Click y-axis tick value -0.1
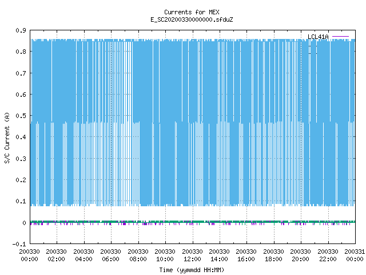Screen dimensions: 366x275 (x=19, y=244)
